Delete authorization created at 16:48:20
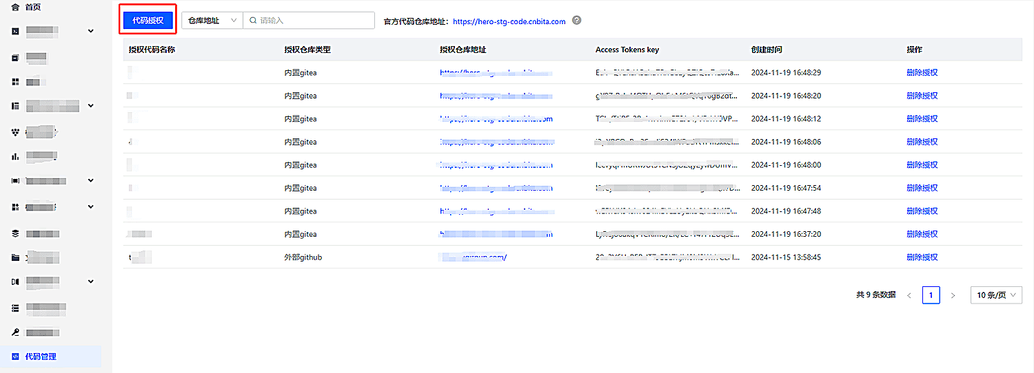The height and width of the screenshot is (373, 1034). [922, 96]
